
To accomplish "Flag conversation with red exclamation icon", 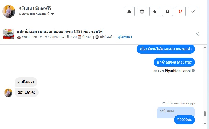I will (x=180, y=11).
